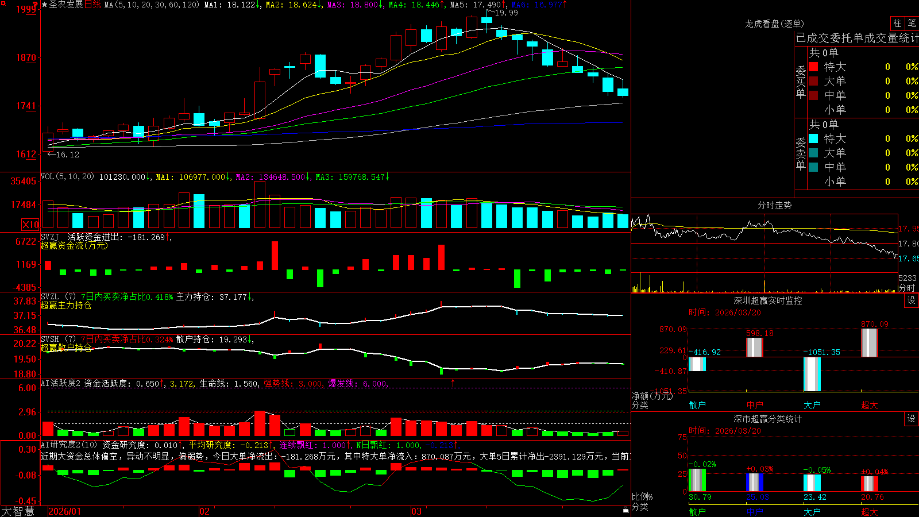919x517 pixels.
Task: Click the 深圳超赢实时监控 title
Action: [x=768, y=300]
